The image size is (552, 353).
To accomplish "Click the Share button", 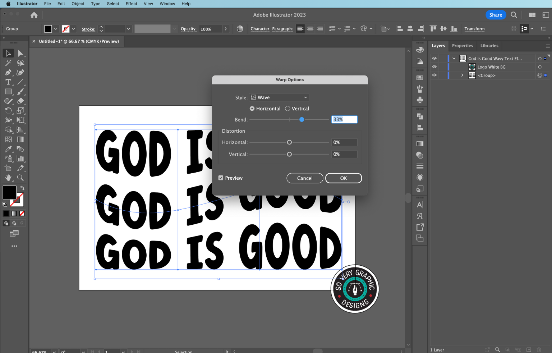I will pyautogui.click(x=496, y=15).
